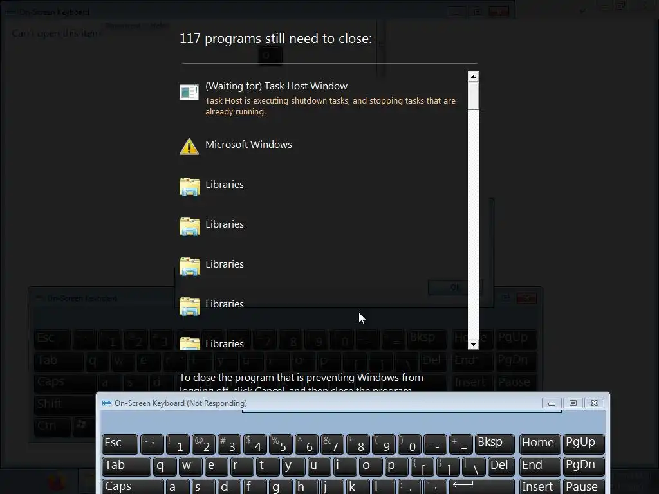This screenshot has height=494, width=659.
Task: Hit the Insert key on the front keyboard
Action: tap(540, 486)
